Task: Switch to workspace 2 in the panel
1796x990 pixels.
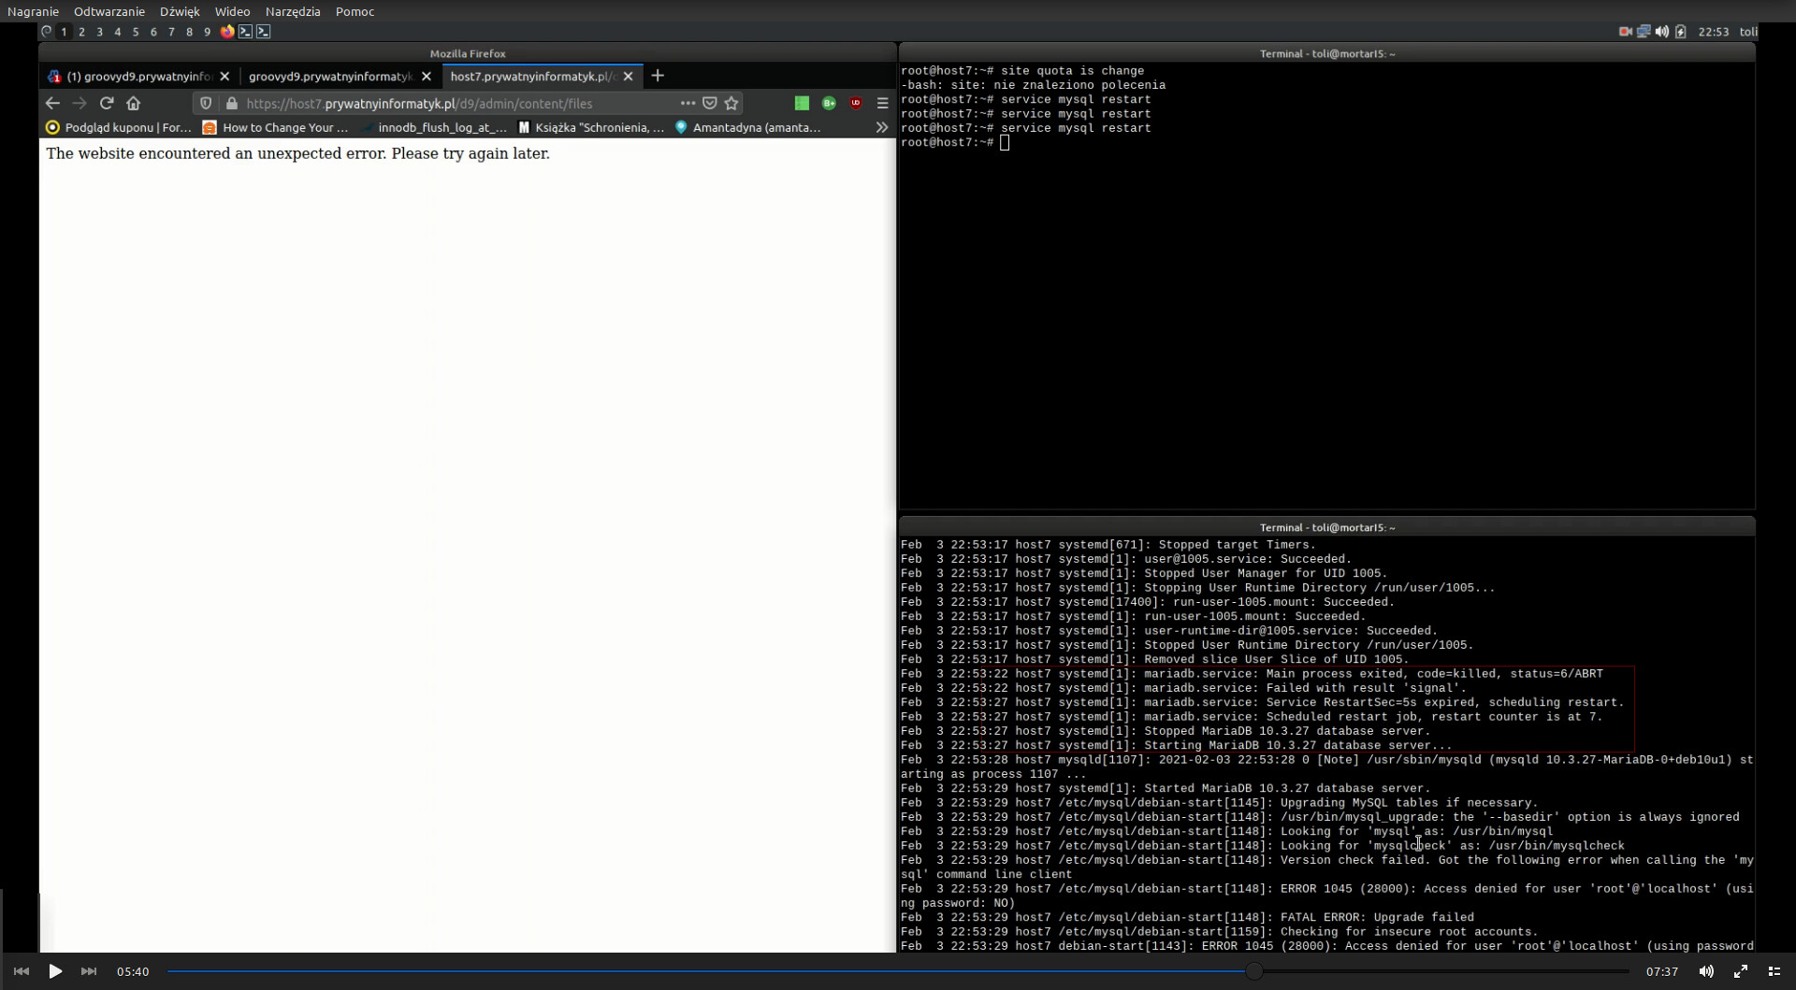Action: [x=81, y=32]
